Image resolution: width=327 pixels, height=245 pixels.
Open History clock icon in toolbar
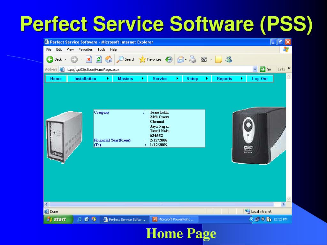point(169,59)
